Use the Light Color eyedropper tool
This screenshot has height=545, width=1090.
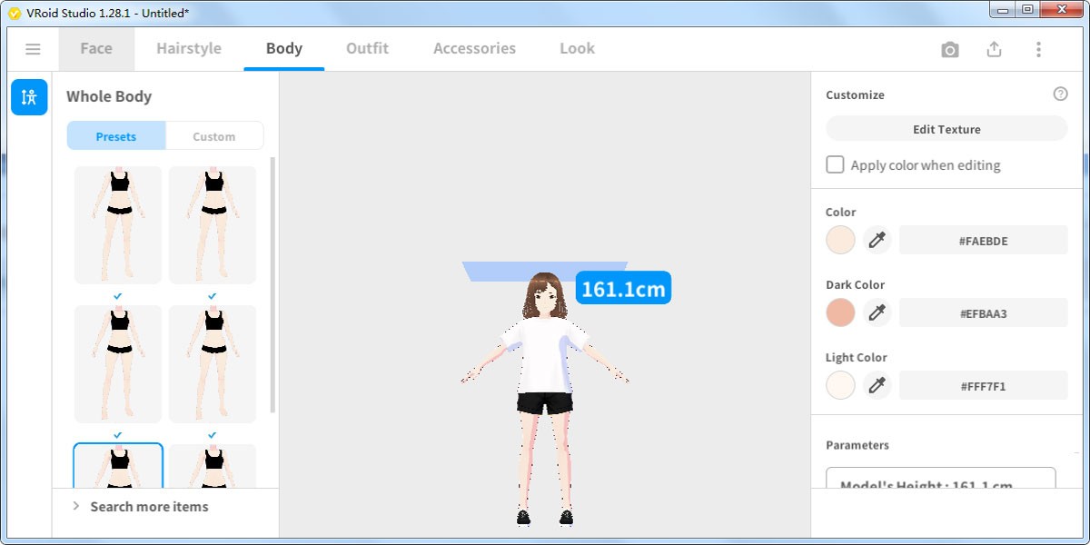pos(877,385)
